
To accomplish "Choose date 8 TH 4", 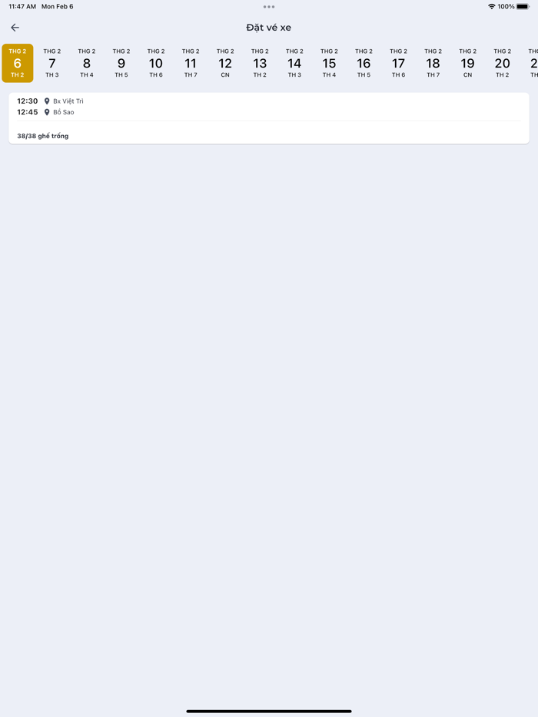I will coord(87,63).
